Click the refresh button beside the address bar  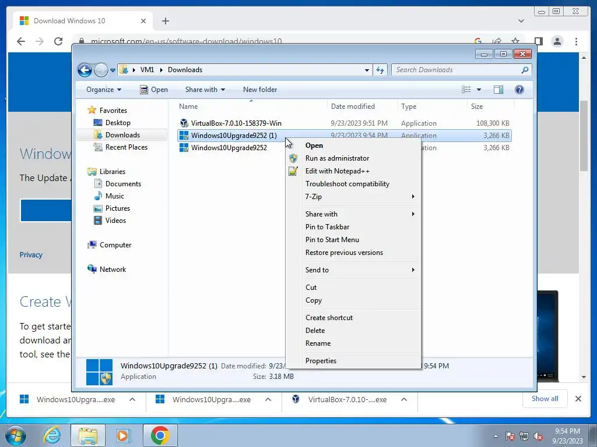[380, 70]
